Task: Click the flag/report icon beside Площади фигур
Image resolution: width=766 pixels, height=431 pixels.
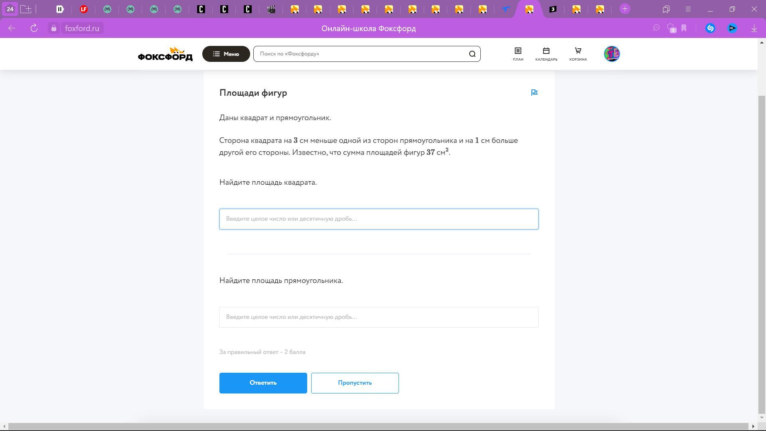Action: pyautogui.click(x=534, y=93)
